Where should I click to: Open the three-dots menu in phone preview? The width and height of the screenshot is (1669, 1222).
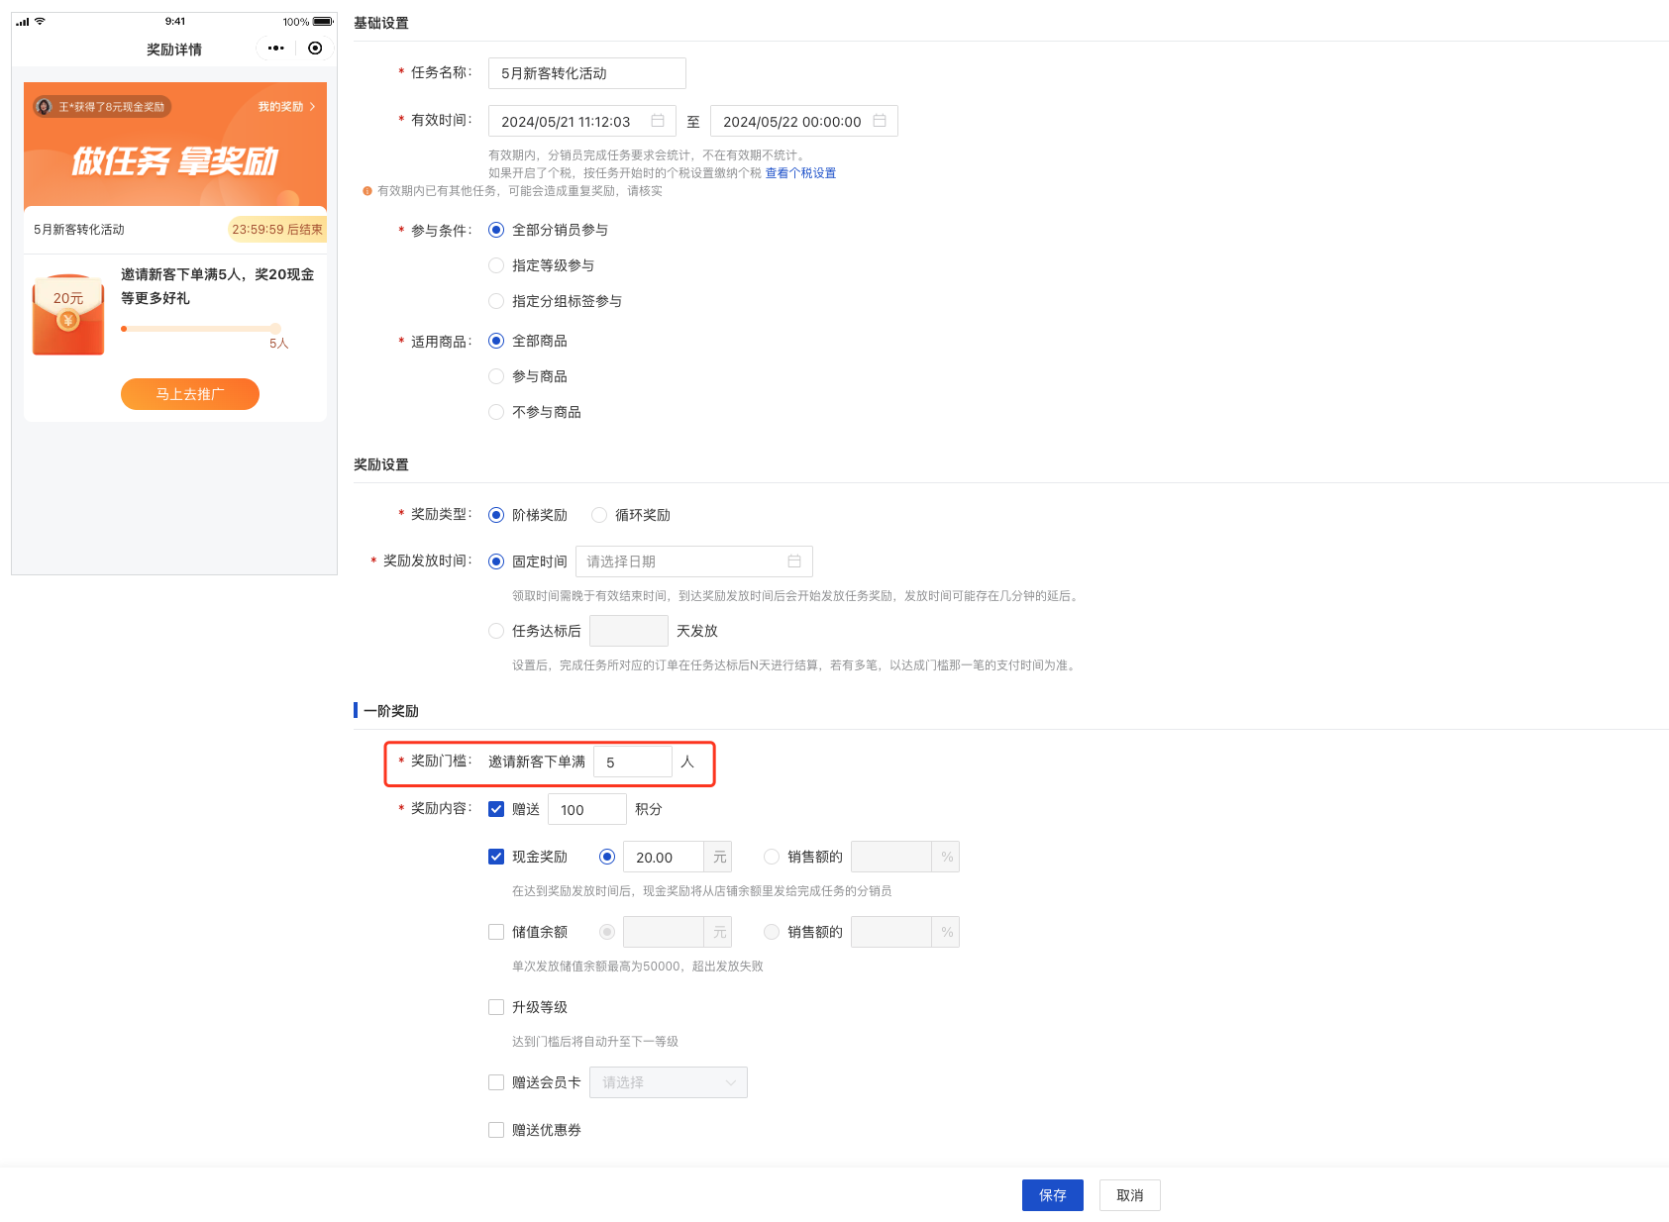tap(275, 49)
